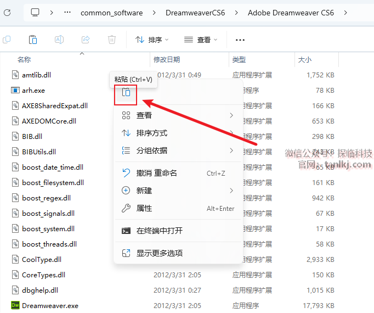
Task: Open 查看 submenu in context menu
Action: click(x=178, y=115)
